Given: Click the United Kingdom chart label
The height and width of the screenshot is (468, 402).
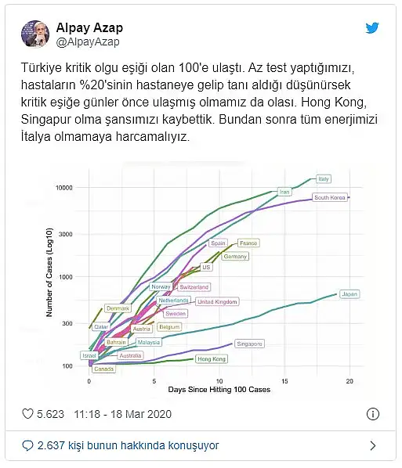Looking at the screenshot, I should [x=217, y=302].
